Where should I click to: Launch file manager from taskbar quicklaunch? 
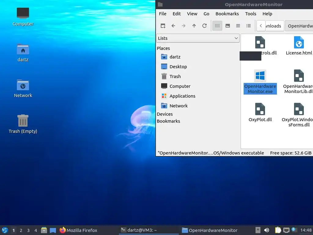(44, 230)
